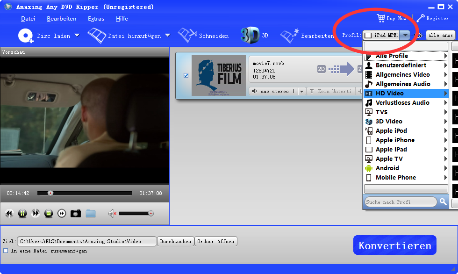Select Android profile category

[406, 168]
